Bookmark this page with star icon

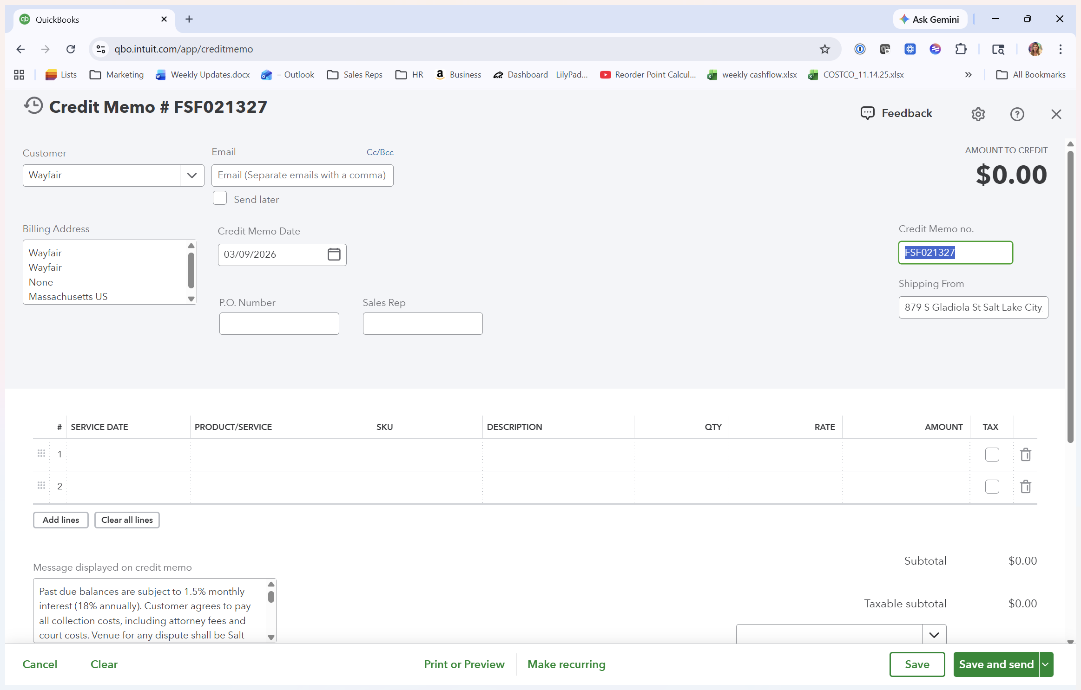coord(824,49)
